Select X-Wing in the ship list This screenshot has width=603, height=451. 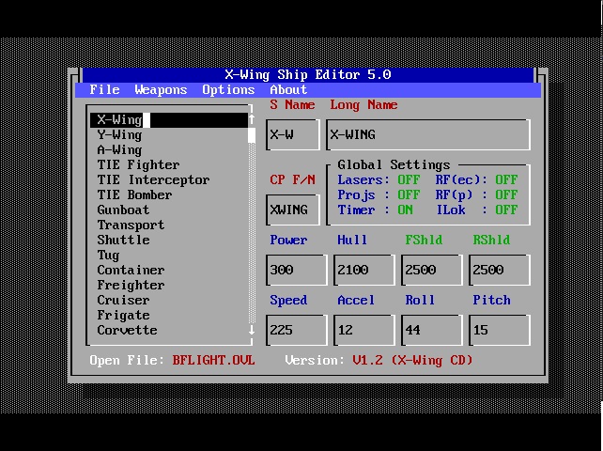click(x=169, y=119)
